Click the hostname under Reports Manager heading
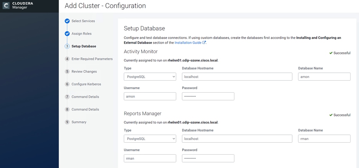This screenshot has width=359, height=168. 193,122
